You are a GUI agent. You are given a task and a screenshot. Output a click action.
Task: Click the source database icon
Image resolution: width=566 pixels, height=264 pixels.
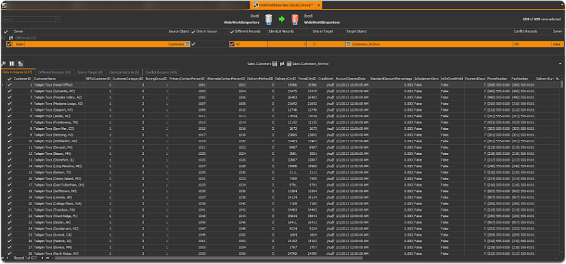pyautogui.click(x=269, y=19)
